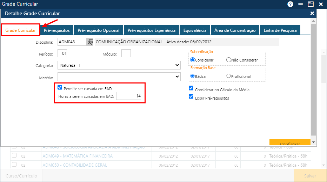The image size is (327, 182).
Task: Click the Disciplina search lookup icon
Action: pos(90,42)
